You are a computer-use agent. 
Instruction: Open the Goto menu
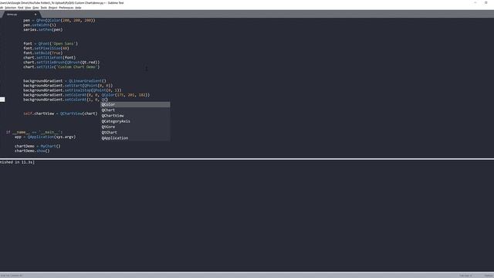tap(36, 8)
